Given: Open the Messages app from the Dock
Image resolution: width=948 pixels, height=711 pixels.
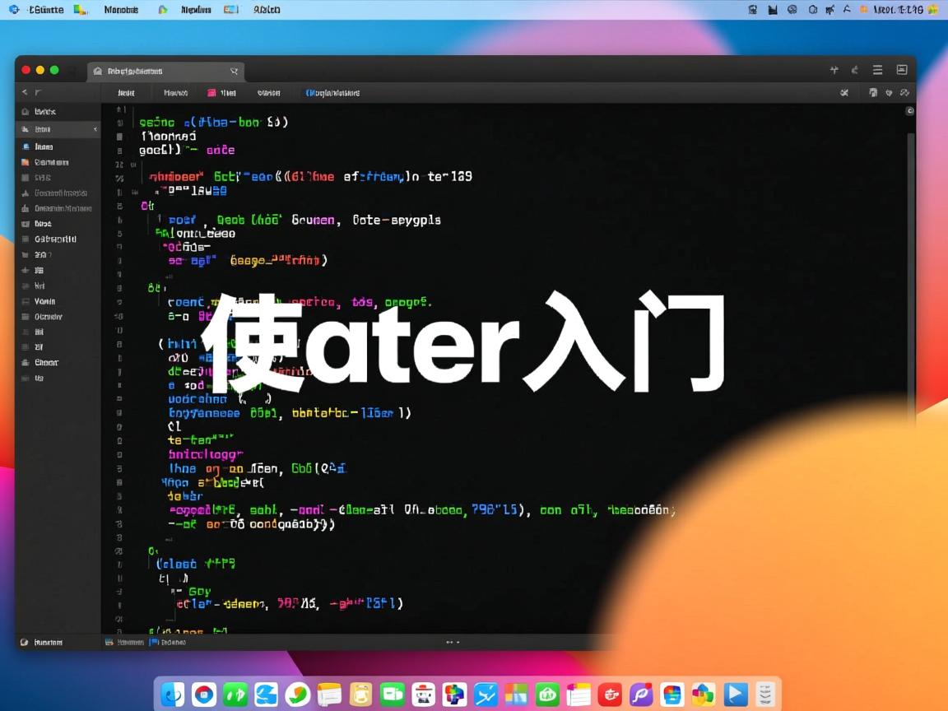Looking at the screenshot, I should click(x=393, y=695).
